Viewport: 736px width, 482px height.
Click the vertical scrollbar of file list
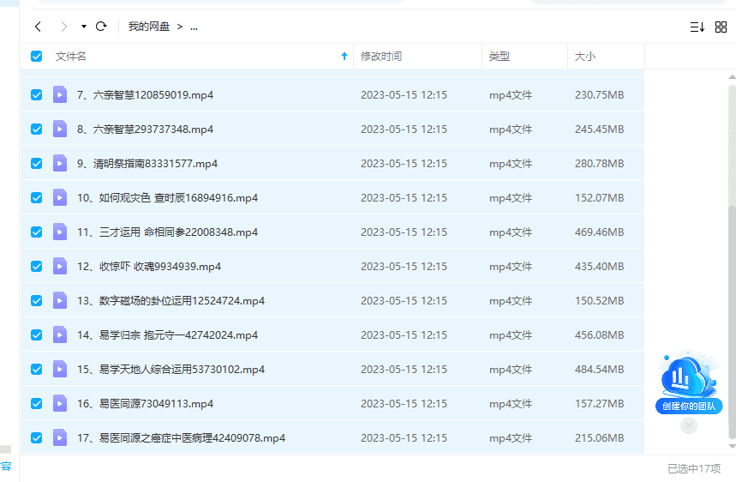731,257
